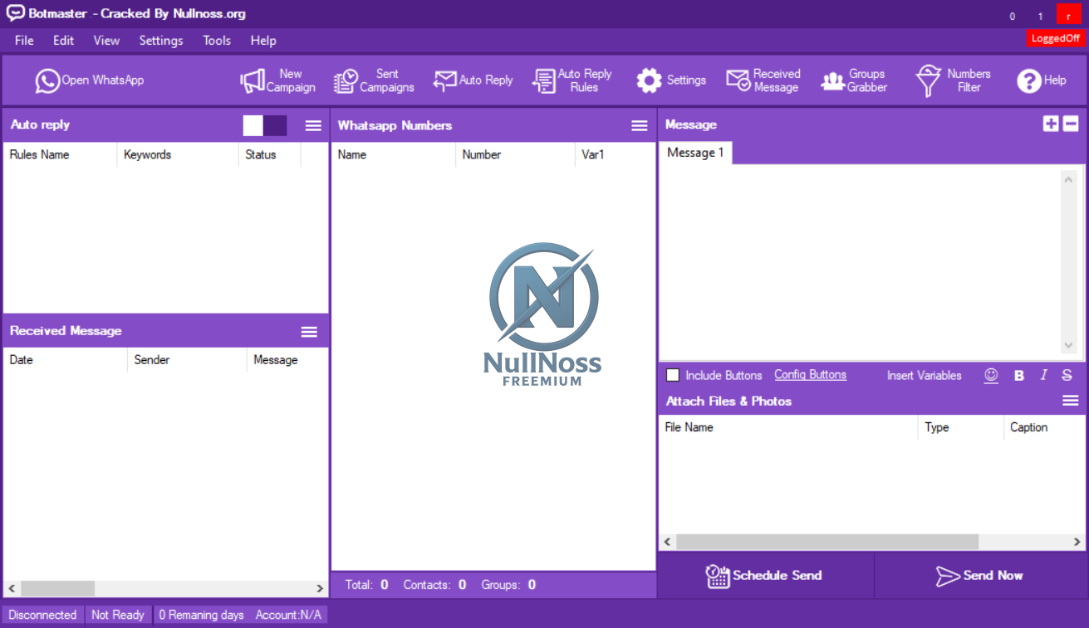Open the Groups Grabber tool
This screenshot has height=628, width=1089.
click(x=854, y=80)
